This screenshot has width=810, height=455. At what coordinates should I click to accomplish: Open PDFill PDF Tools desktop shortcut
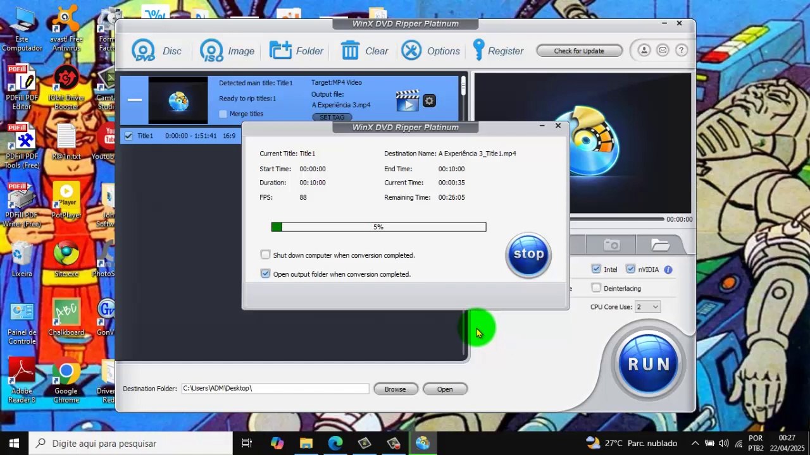click(x=22, y=146)
